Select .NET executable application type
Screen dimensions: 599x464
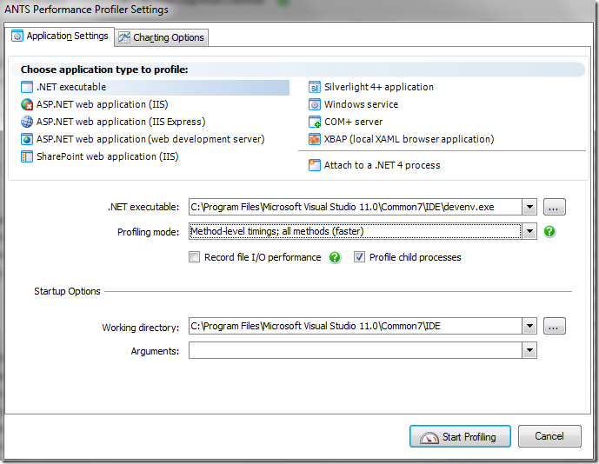[x=155, y=87]
